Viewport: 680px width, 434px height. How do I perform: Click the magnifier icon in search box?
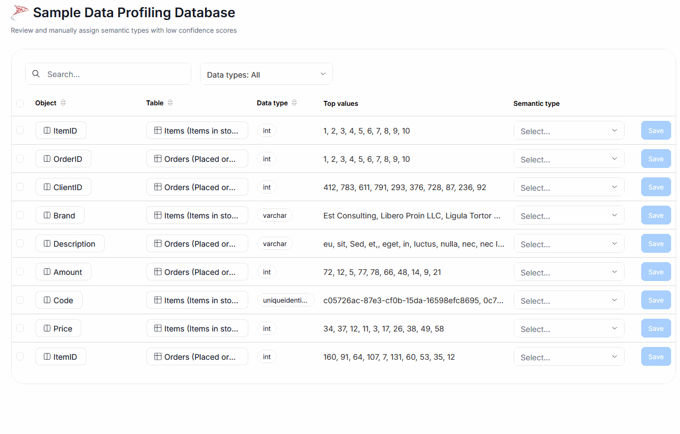click(36, 74)
